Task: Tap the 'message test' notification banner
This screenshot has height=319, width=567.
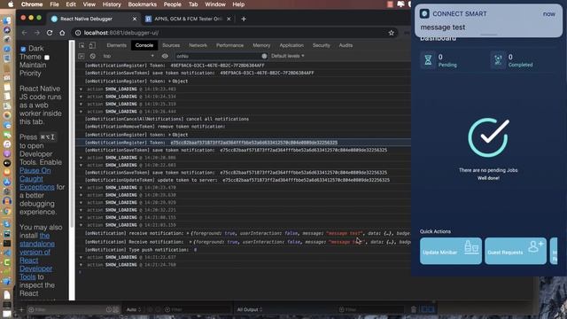Action: 488,20
